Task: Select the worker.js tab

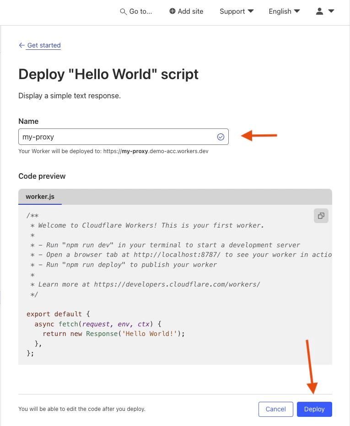Action: pyautogui.click(x=40, y=197)
